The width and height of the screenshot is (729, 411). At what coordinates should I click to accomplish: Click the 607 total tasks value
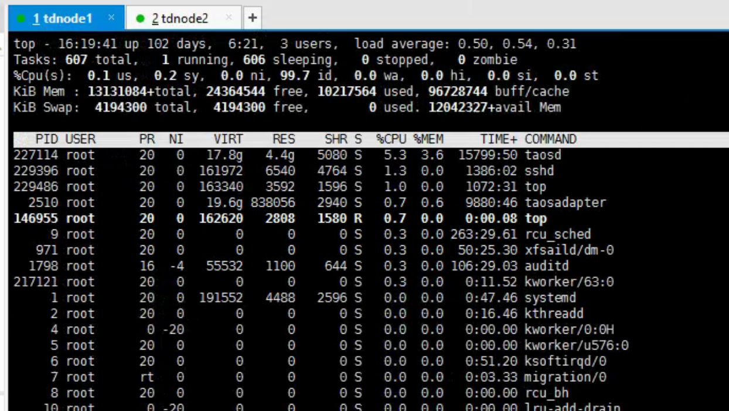point(77,60)
